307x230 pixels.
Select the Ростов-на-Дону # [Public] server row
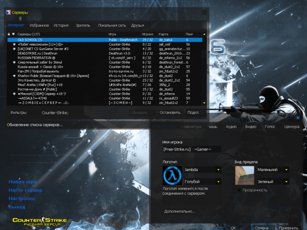105,89
